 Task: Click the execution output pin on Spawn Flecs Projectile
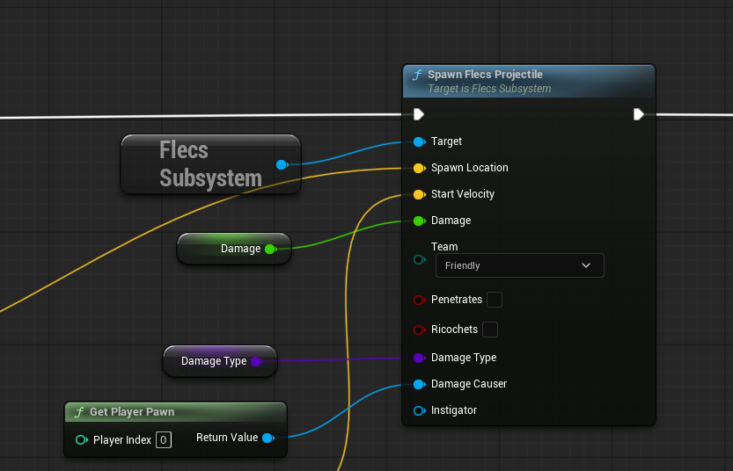[x=639, y=114]
